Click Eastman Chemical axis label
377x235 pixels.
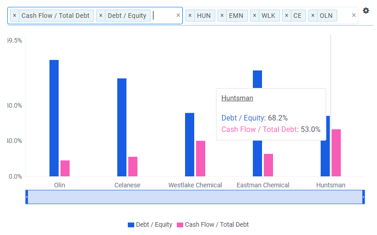click(263, 185)
